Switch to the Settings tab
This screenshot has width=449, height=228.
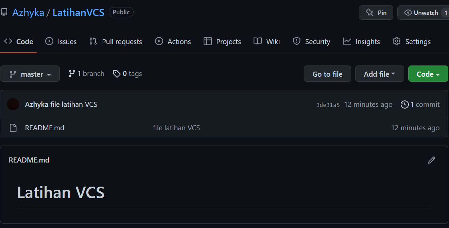(418, 41)
